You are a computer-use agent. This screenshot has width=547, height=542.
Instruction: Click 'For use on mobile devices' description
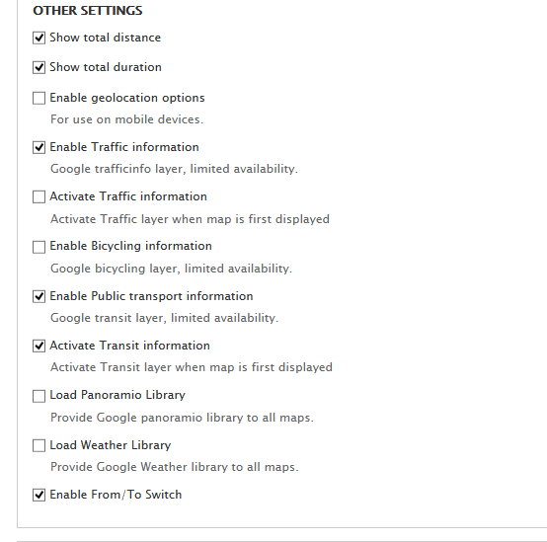126,119
